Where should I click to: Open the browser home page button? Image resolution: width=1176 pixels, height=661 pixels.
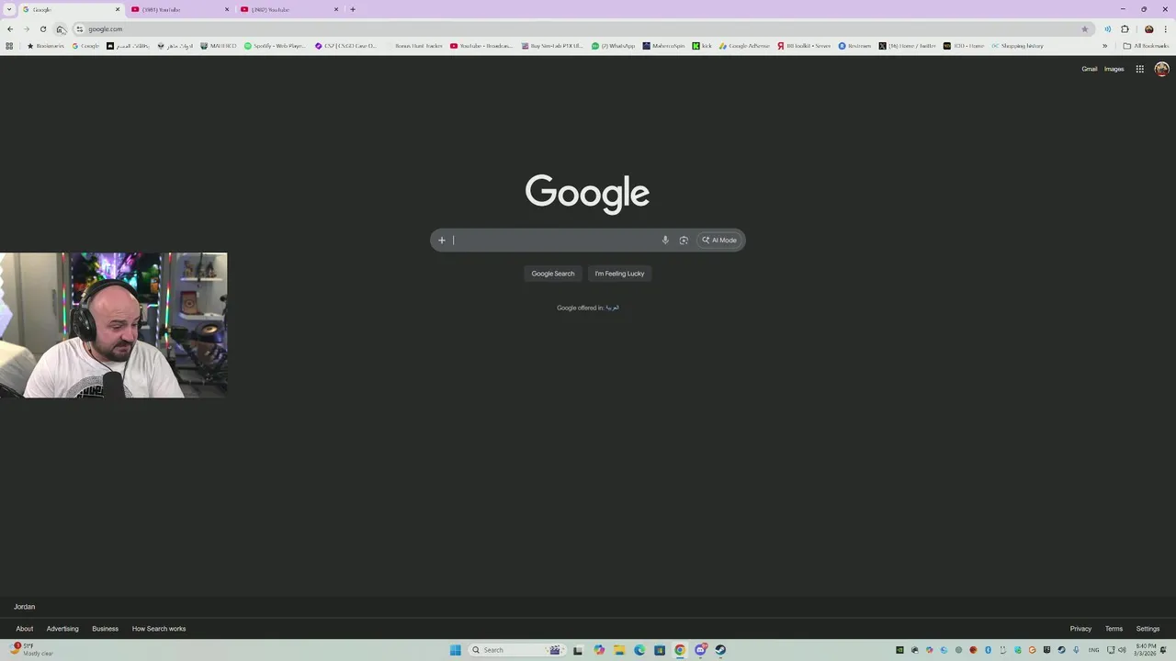click(x=60, y=29)
